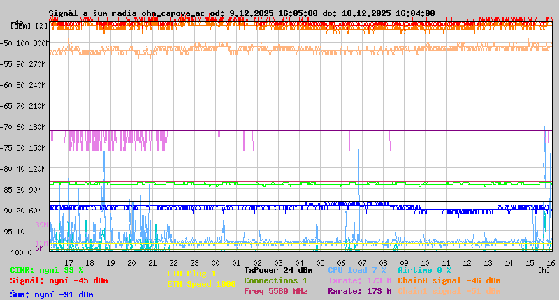Click the Txrate legend label
The image size is (559, 300).
pos(359,280)
